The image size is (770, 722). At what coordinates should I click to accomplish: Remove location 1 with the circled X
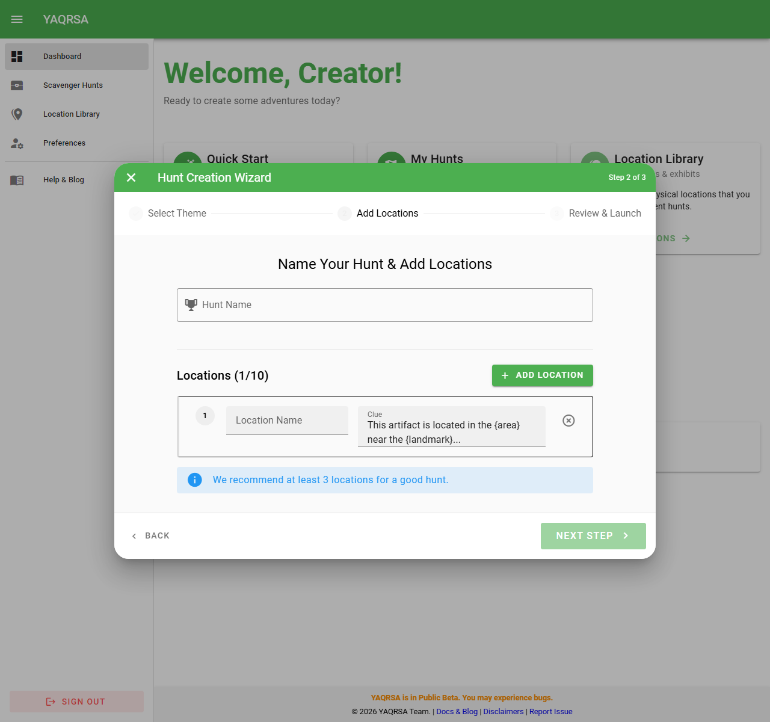click(x=568, y=421)
